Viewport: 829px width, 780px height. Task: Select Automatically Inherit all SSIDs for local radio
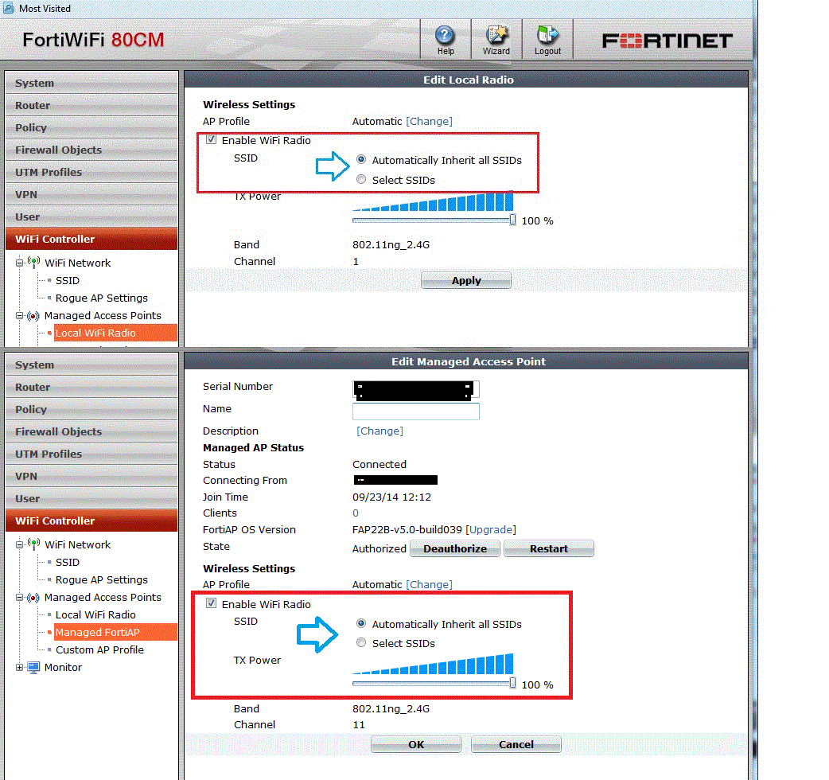point(361,159)
